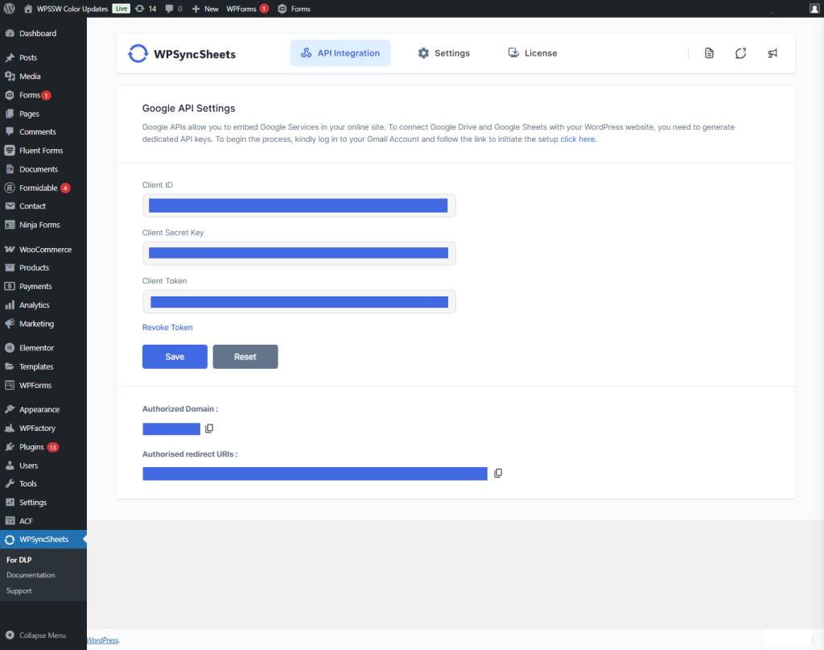
Task: Open WPForms in the admin bar
Action: 247,8
